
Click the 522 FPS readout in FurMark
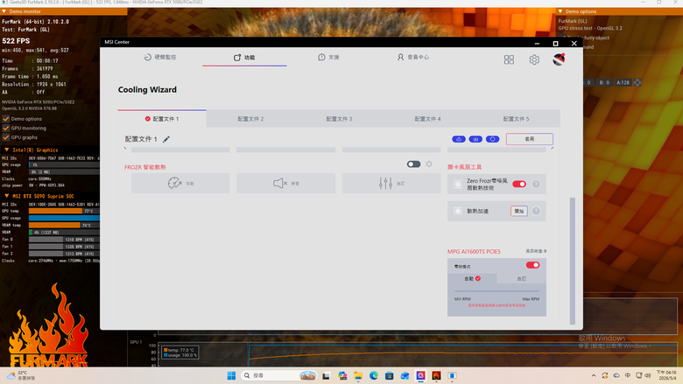16,41
